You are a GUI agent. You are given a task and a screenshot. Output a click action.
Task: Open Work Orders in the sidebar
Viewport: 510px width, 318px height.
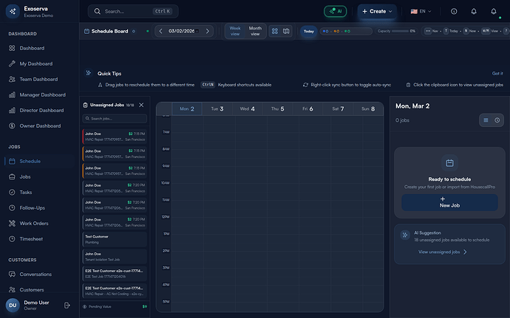(33, 224)
